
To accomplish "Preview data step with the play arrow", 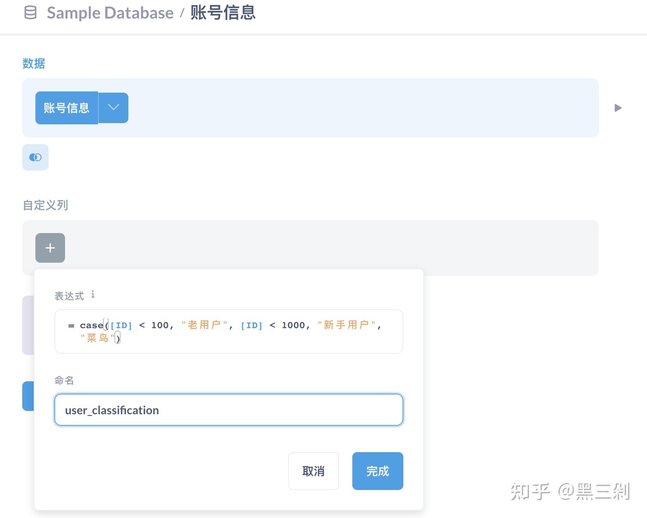I will pyautogui.click(x=618, y=108).
